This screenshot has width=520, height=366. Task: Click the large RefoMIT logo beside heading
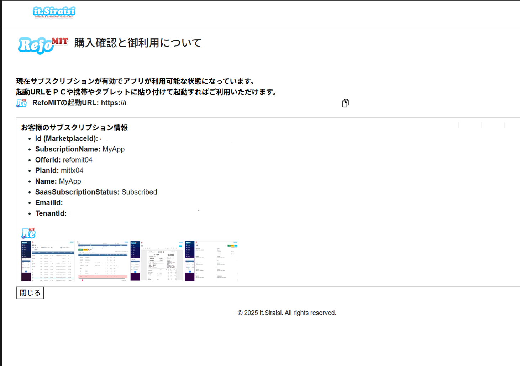point(43,45)
